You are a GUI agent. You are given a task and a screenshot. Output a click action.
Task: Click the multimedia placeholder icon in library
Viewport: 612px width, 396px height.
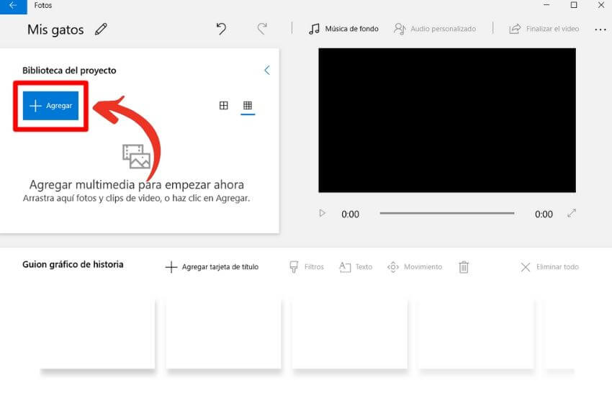coord(136,156)
